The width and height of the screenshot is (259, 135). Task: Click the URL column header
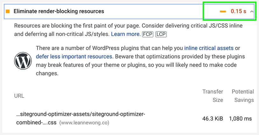point(19,96)
